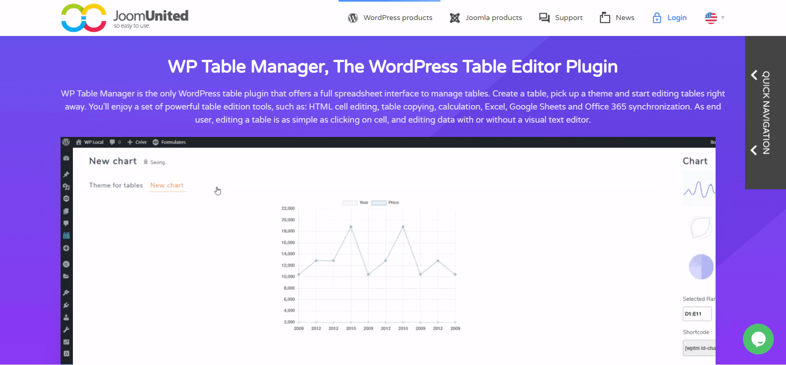Open Formulaires in the admin bar
The height and width of the screenshot is (365, 786).
169,142
